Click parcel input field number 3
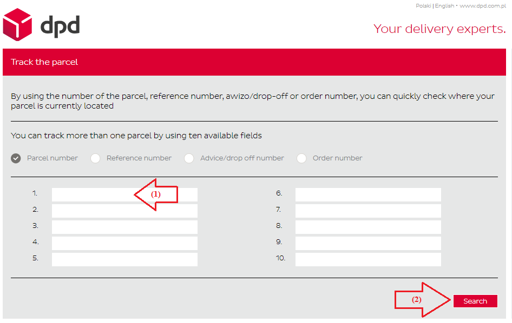The width and height of the screenshot is (512, 323). point(124,227)
